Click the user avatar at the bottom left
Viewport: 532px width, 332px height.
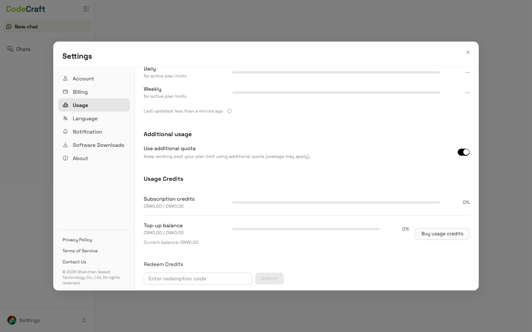tap(12, 320)
